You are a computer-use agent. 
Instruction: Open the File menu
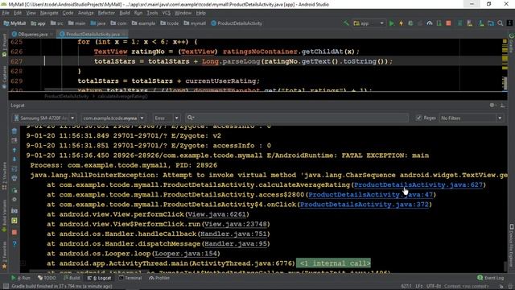6,13
